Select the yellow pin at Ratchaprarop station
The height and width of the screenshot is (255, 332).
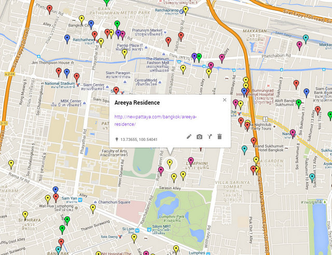tap(186, 10)
